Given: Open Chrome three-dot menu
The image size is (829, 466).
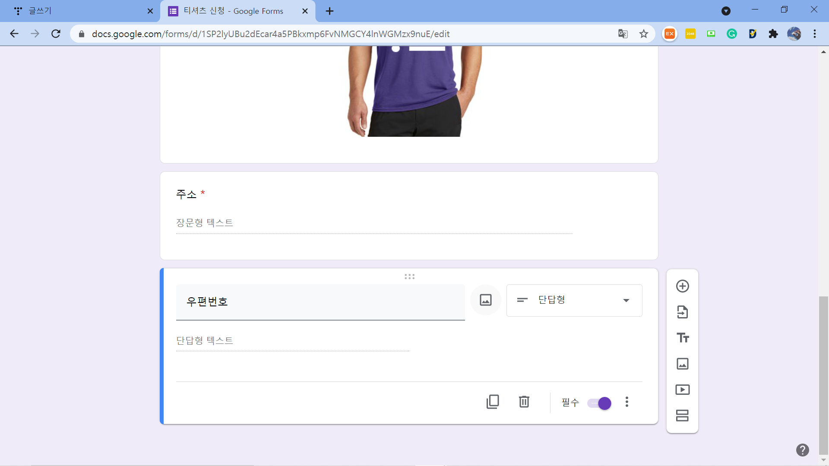Looking at the screenshot, I should pyautogui.click(x=814, y=34).
